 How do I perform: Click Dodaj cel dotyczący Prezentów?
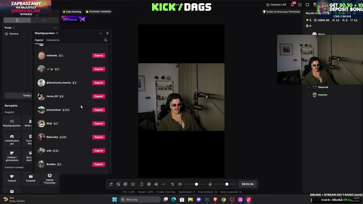(x=281, y=12)
